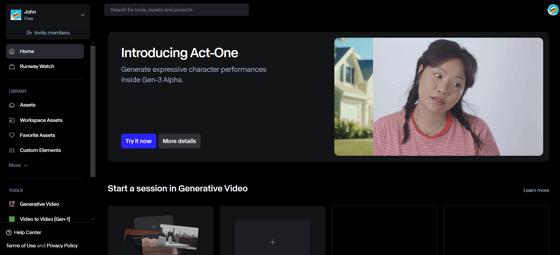Expand the John workspace dropdown chevron
560x255 pixels.
83,15
